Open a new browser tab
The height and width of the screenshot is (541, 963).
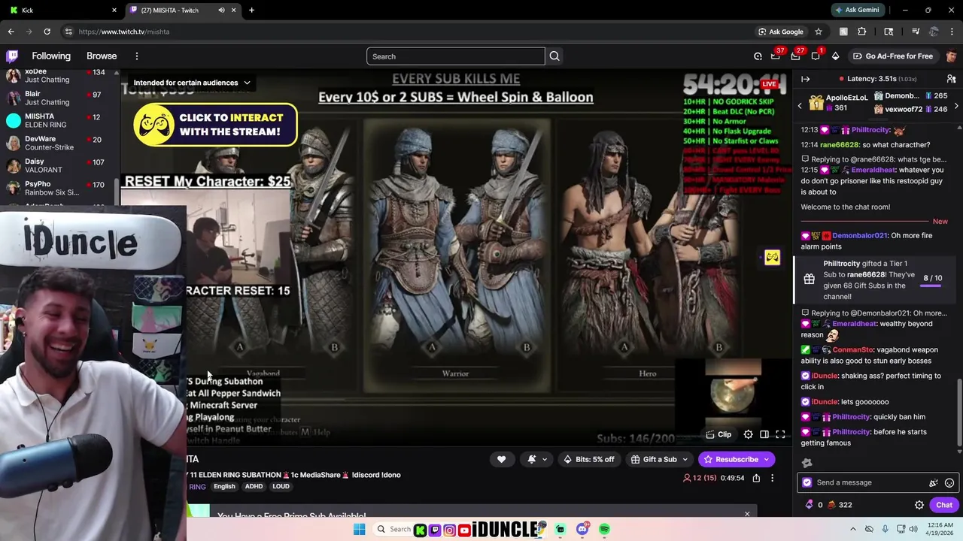(251, 10)
